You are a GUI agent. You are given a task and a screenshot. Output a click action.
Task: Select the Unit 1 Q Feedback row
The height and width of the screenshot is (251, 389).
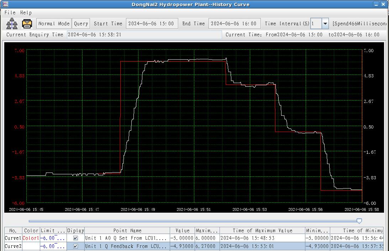[126, 246]
